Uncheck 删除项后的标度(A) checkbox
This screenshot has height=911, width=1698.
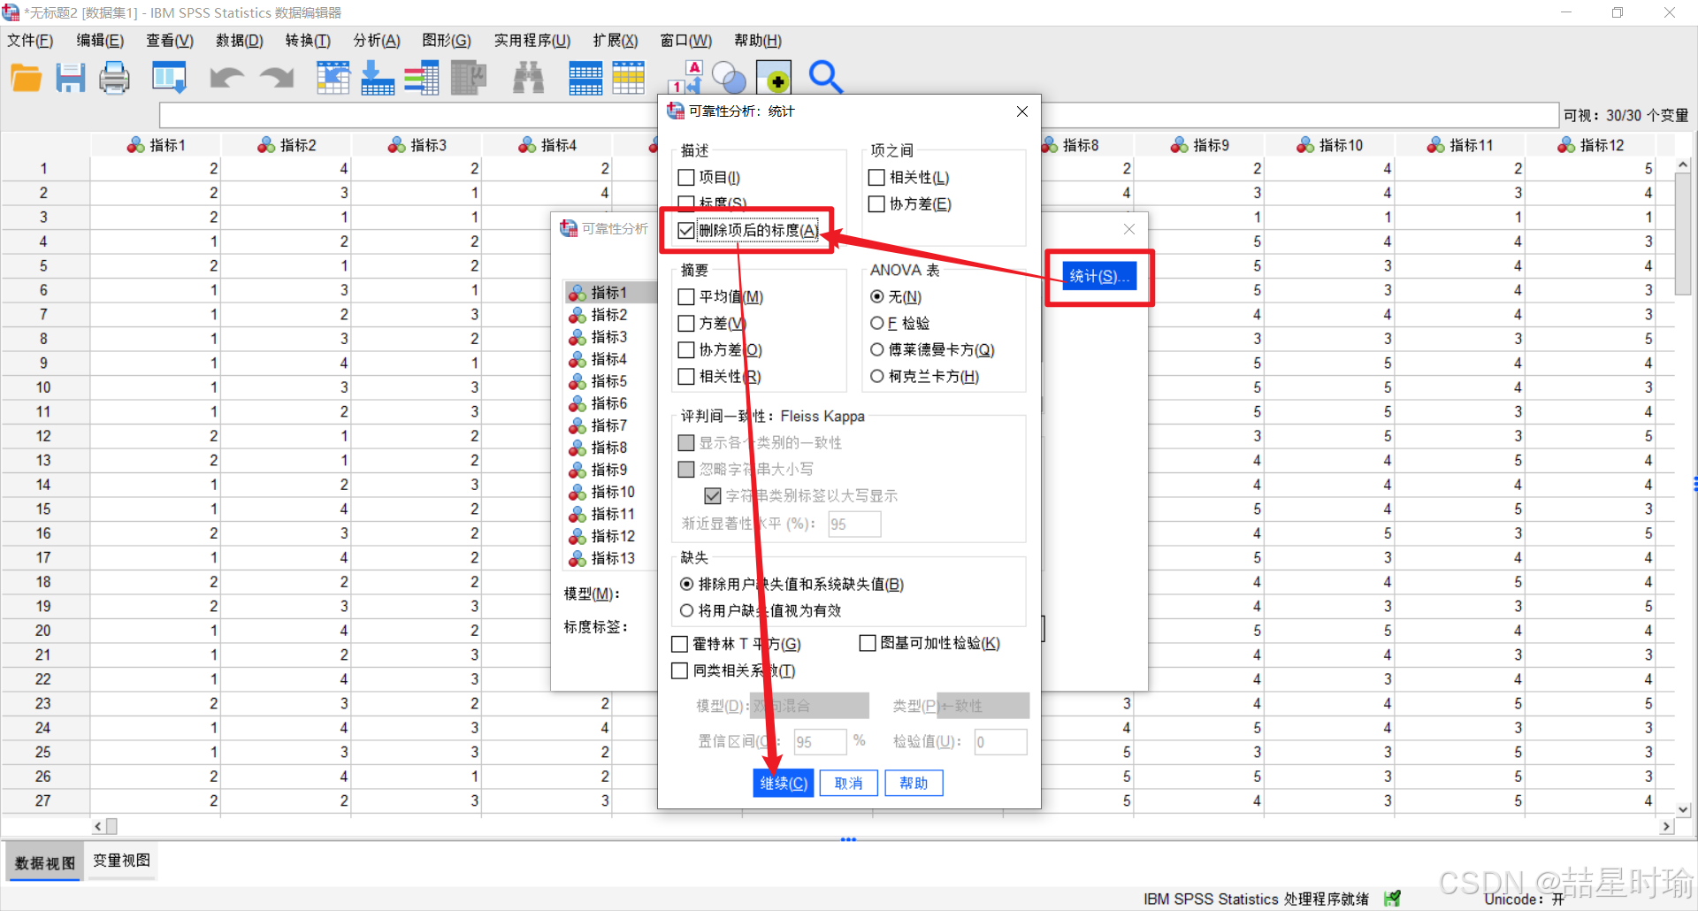(686, 231)
